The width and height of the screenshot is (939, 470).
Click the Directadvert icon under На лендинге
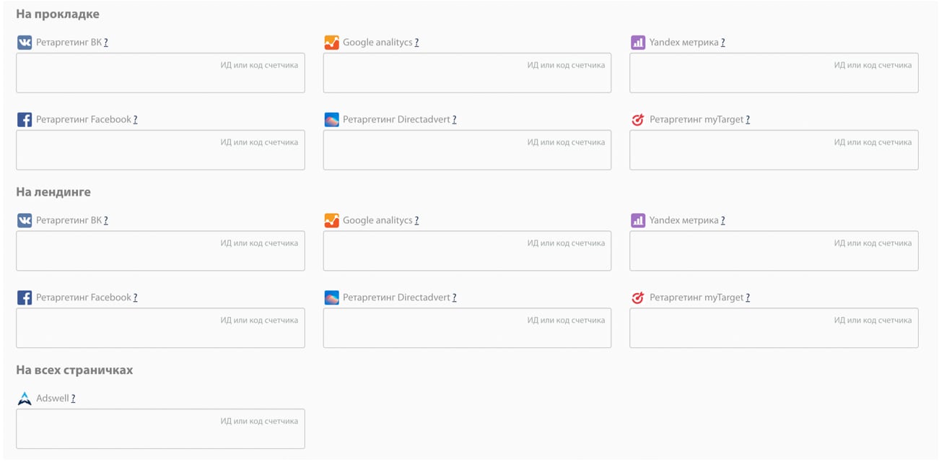(331, 297)
